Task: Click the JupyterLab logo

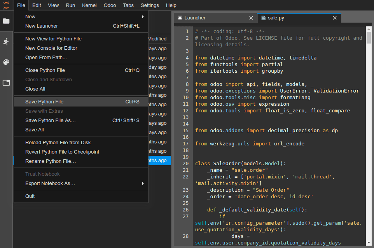Action: pos(5,5)
